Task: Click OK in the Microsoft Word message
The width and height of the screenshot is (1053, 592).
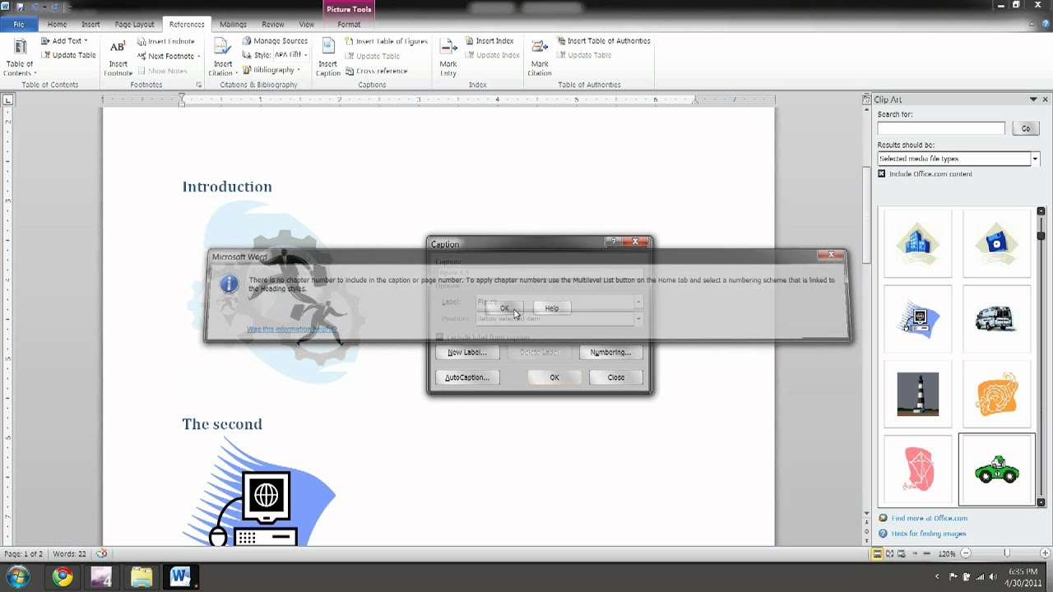Action: click(504, 308)
